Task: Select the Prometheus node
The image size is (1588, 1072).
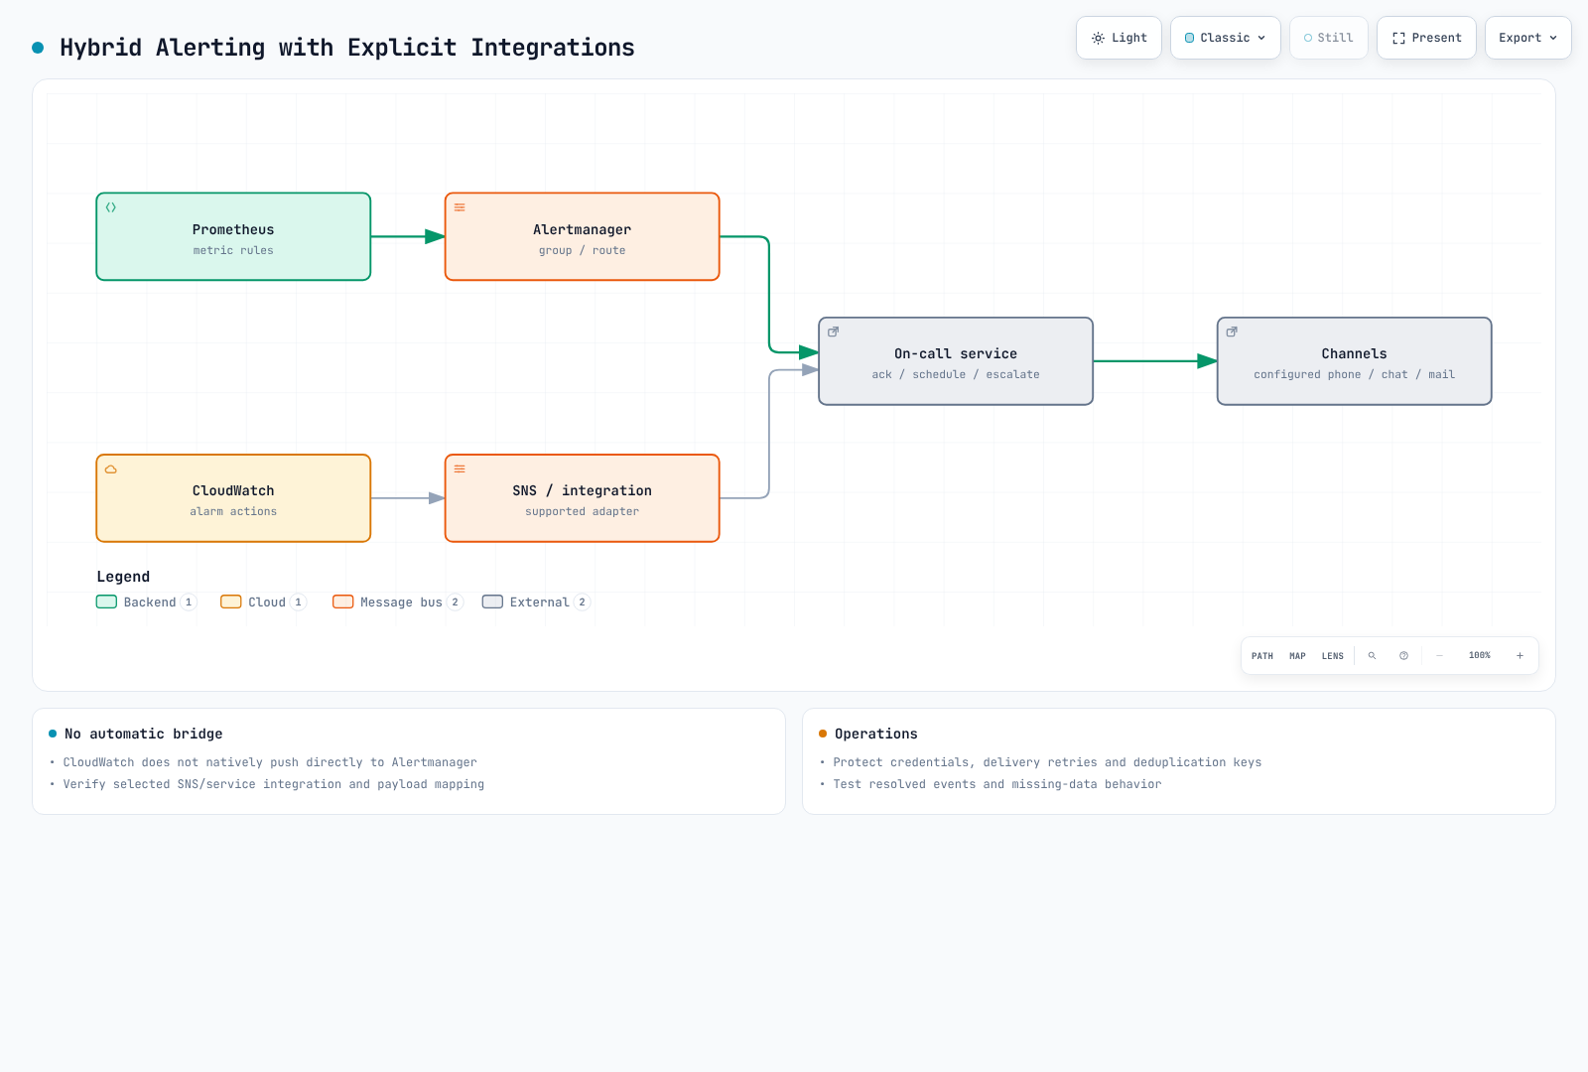Action: point(233,237)
